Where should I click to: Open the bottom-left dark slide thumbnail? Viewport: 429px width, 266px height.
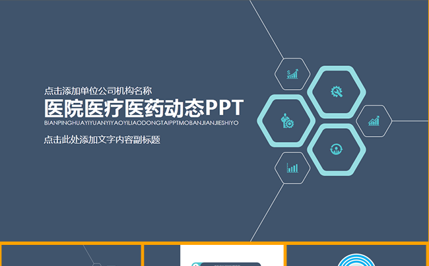[71, 255]
